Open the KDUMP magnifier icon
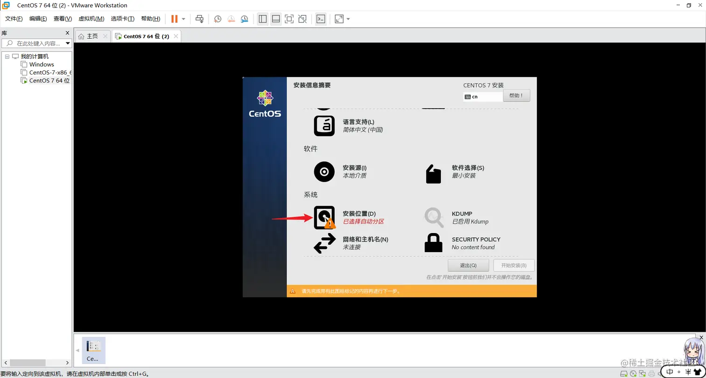Viewport: 706px width, 378px height. [x=433, y=217]
